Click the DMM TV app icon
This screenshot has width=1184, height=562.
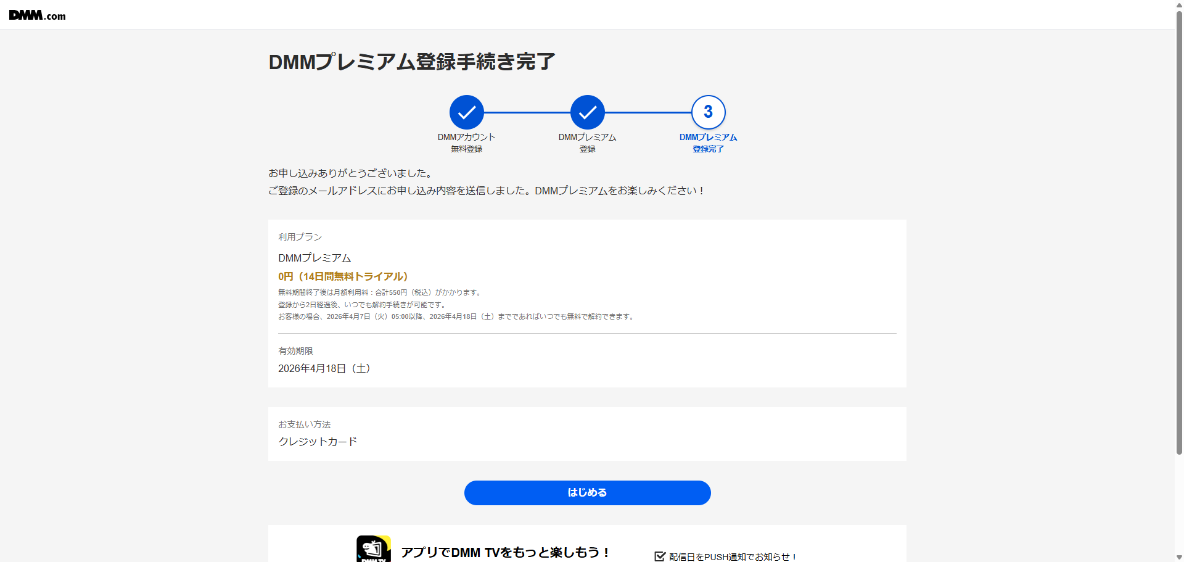point(373,550)
